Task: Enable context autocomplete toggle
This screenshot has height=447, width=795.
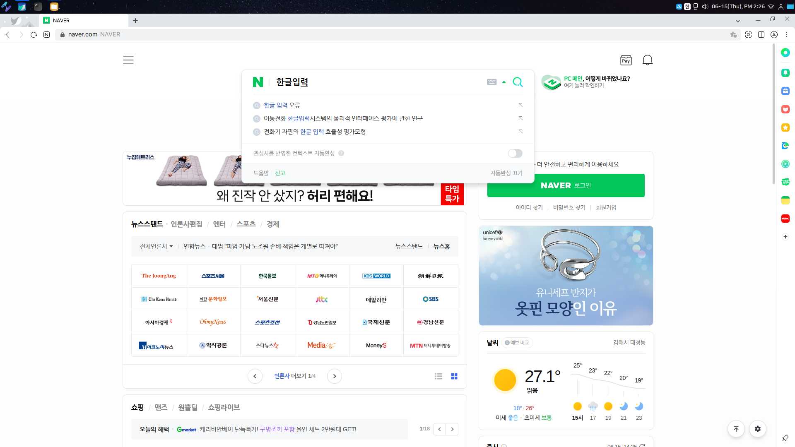Action: coord(515,154)
